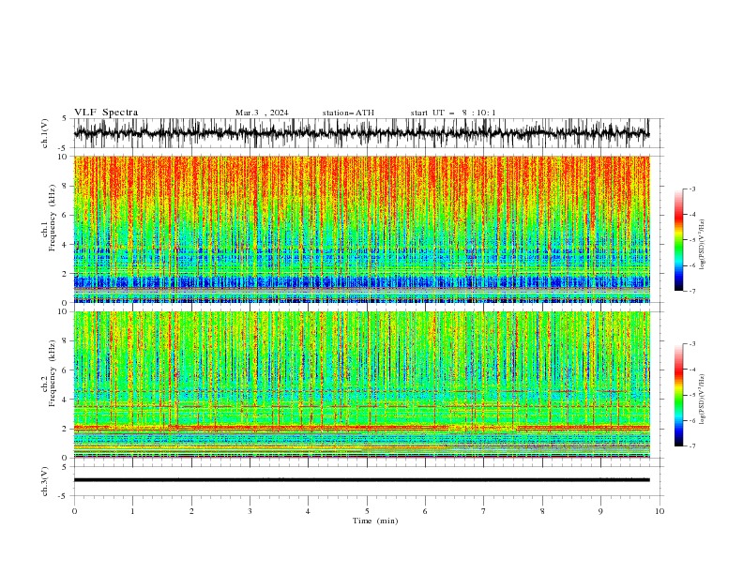Click the ch.3 flat waveform trace
The image size is (743, 574).
click(x=361, y=480)
